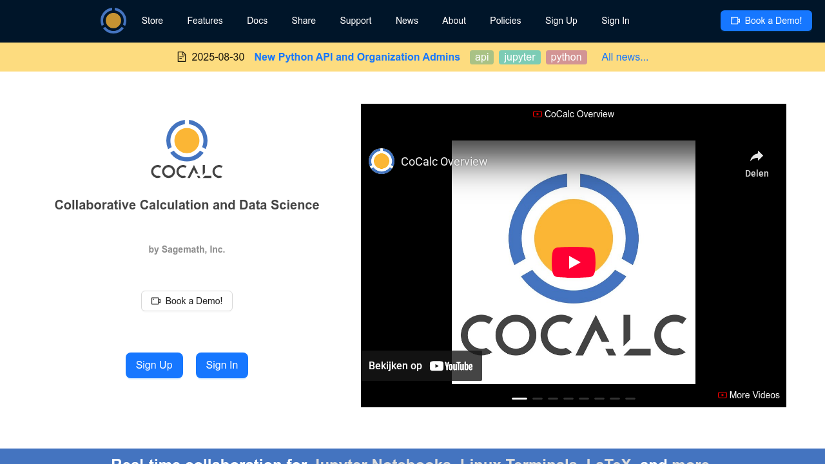
Task: Click the CoCalc channel avatar inside the video player
Action: pyautogui.click(x=381, y=161)
